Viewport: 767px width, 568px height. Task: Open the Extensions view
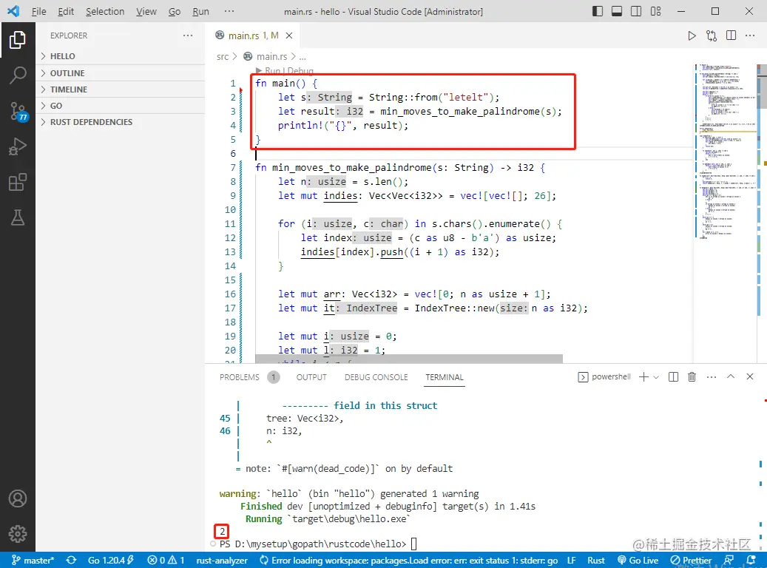click(18, 183)
